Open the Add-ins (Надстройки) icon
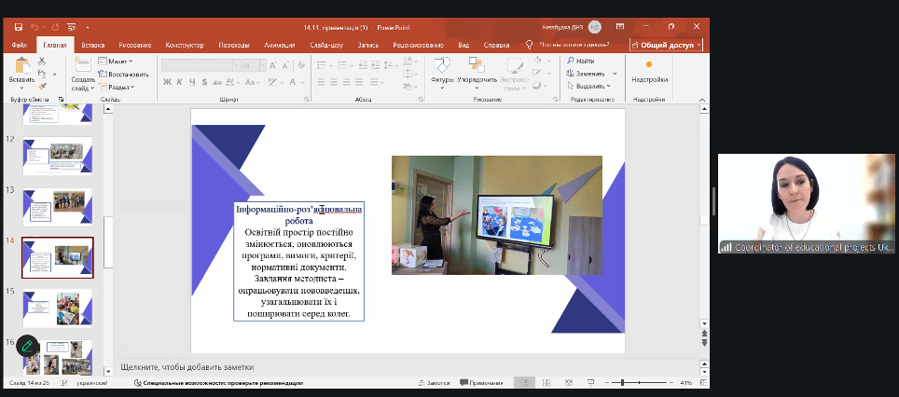Image resolution: width=899 pixels, height=397 pixels. [x=649, y=64]
